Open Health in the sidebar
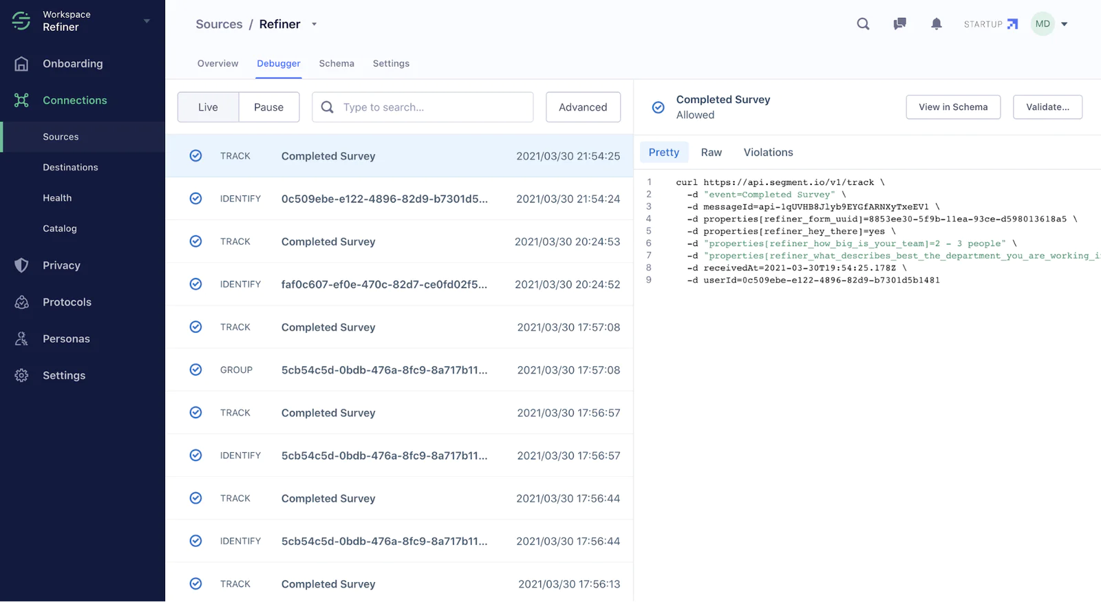The image size is (1101, 602). [57, 197]
